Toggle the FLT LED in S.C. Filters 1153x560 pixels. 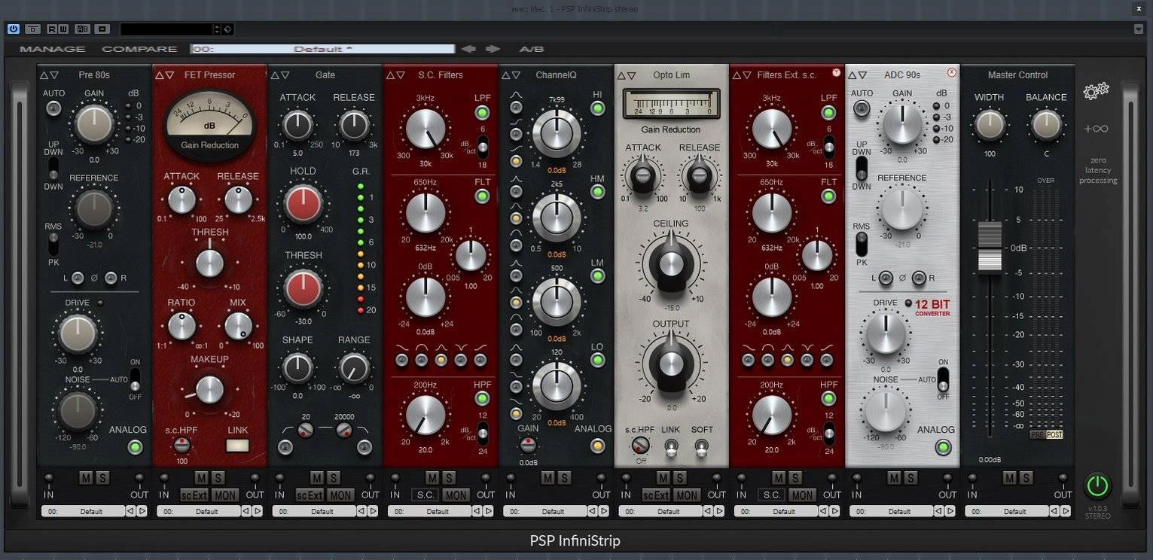482,197
